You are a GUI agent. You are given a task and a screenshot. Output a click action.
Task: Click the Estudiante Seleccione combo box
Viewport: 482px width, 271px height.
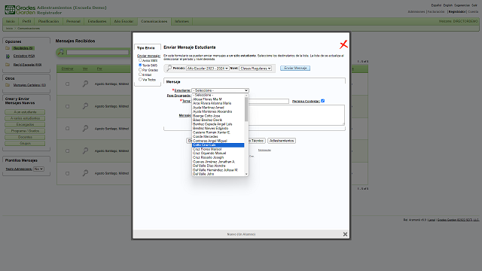click(220, 90)
